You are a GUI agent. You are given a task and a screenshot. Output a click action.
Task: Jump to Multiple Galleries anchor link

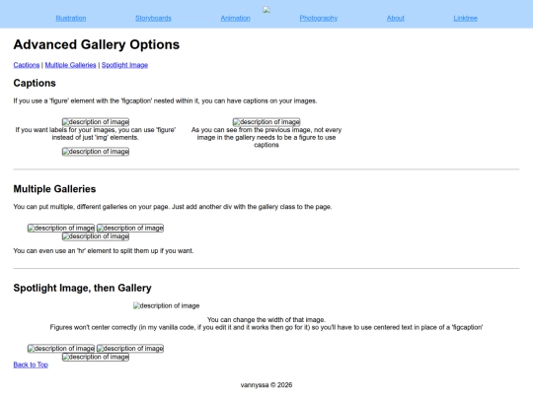70,65
